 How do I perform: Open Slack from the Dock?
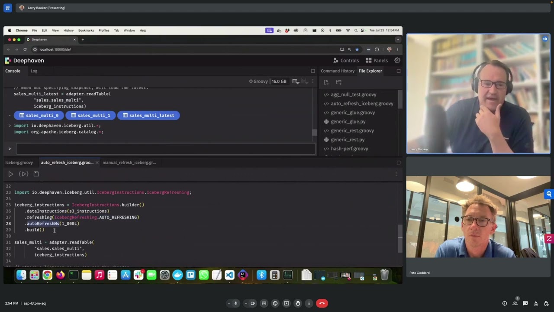click(x=138, y=275)
